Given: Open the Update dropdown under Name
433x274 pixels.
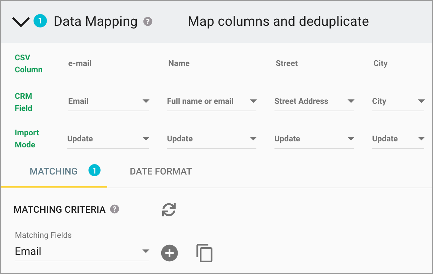Looking at the screenshot, I should pyautogui.click(x=254, y=139).
